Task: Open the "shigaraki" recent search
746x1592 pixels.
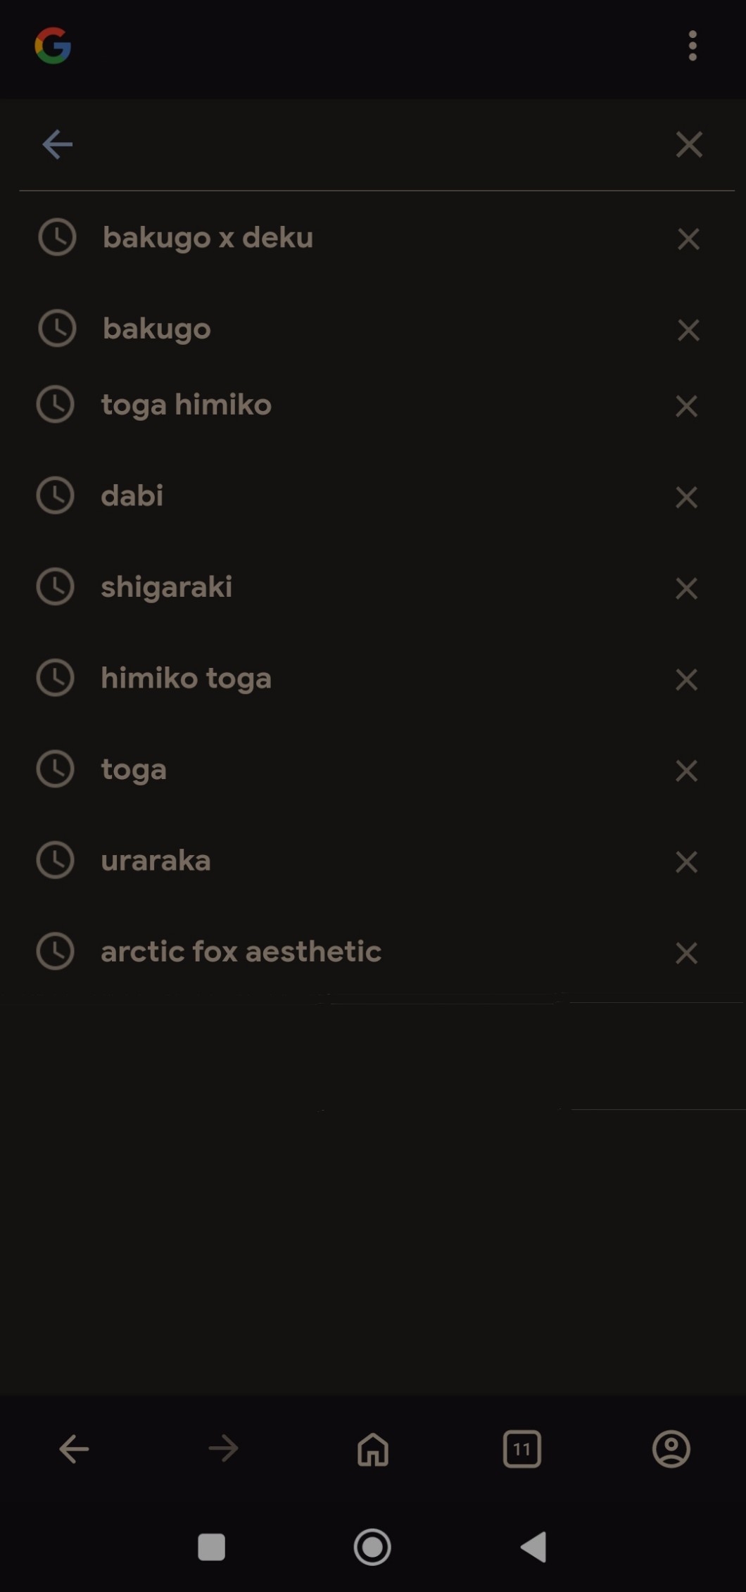Action: coord(166,587)
